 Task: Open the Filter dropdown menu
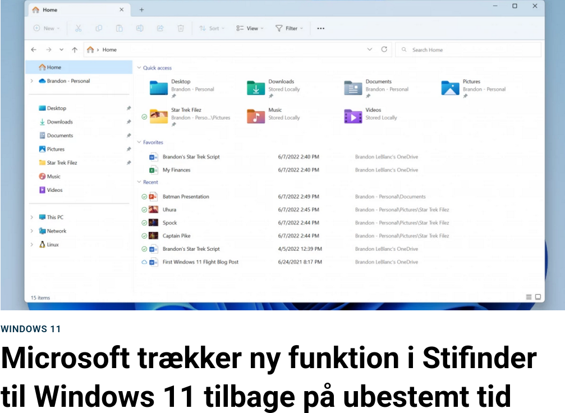pos(290,28)
